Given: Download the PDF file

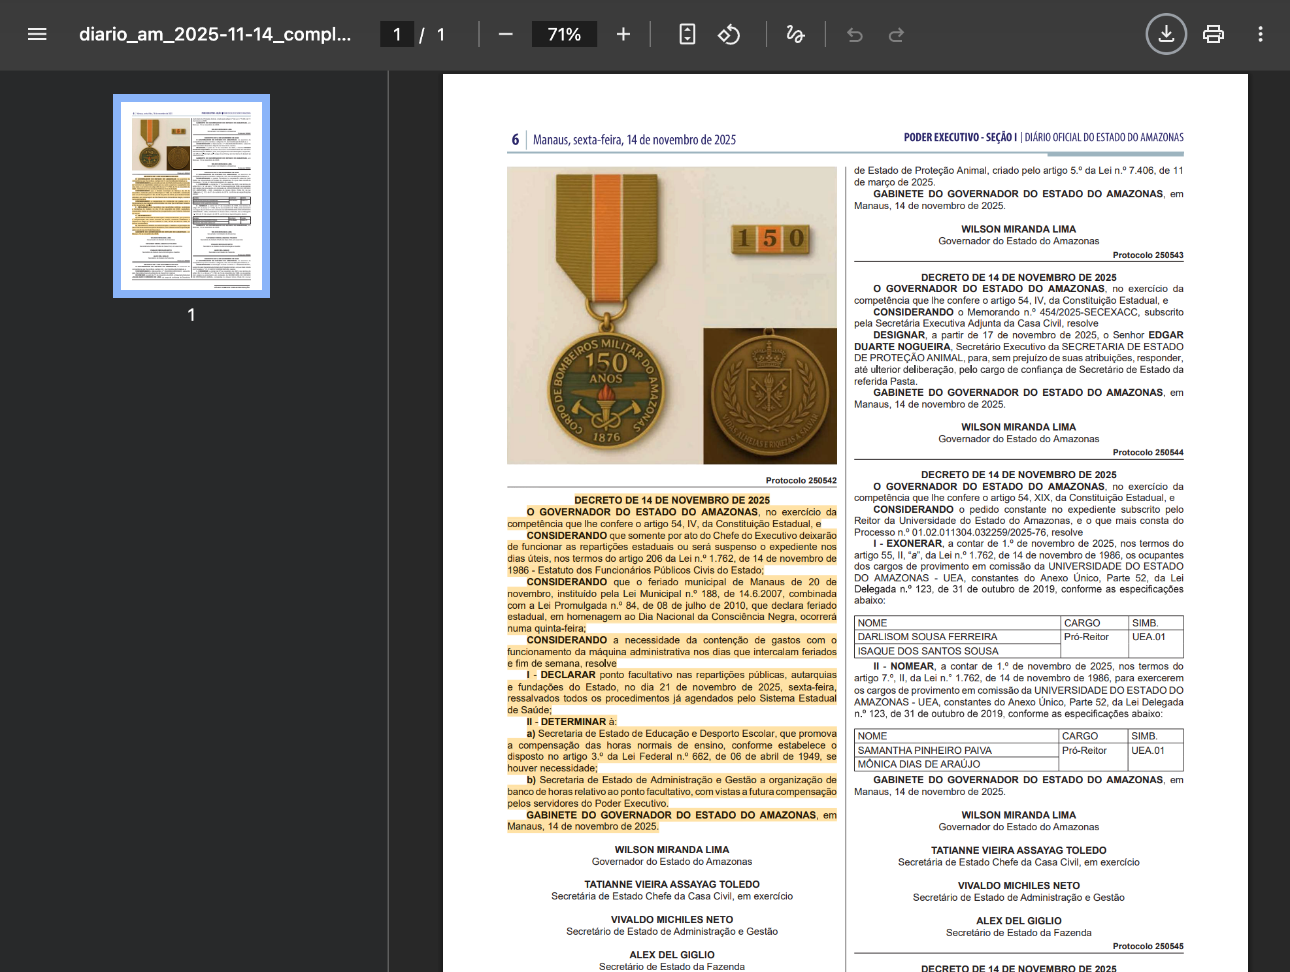Looking at the screenshot, I should tap(1166, 34).
